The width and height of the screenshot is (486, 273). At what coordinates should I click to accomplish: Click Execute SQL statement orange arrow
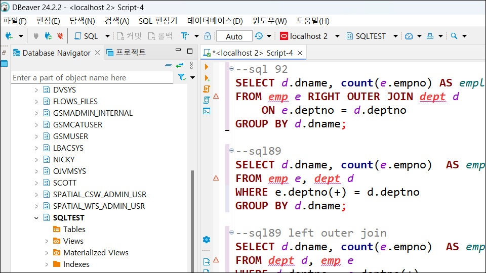[x=207, y=67]
